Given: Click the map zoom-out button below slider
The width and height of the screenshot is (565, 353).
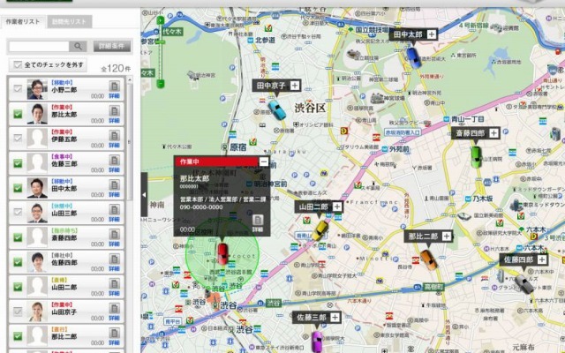Looking at the screenshot, I should coord(161,84).
